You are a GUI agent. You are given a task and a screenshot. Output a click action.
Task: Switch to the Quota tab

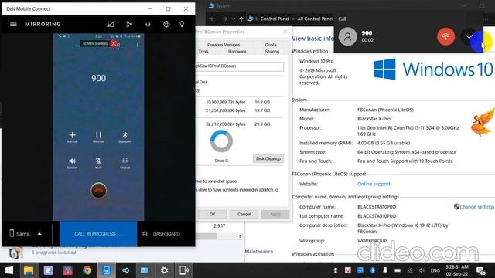(271, 45)
